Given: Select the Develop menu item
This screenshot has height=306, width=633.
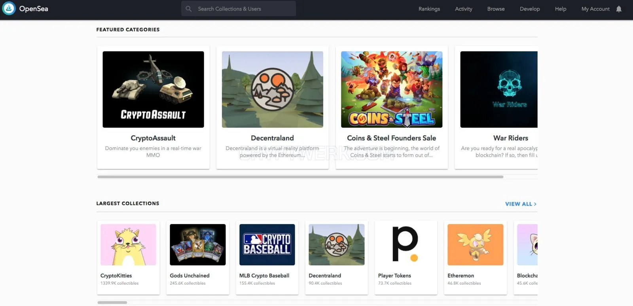Looking at the screenshot, I should click(x=530, y=9).
